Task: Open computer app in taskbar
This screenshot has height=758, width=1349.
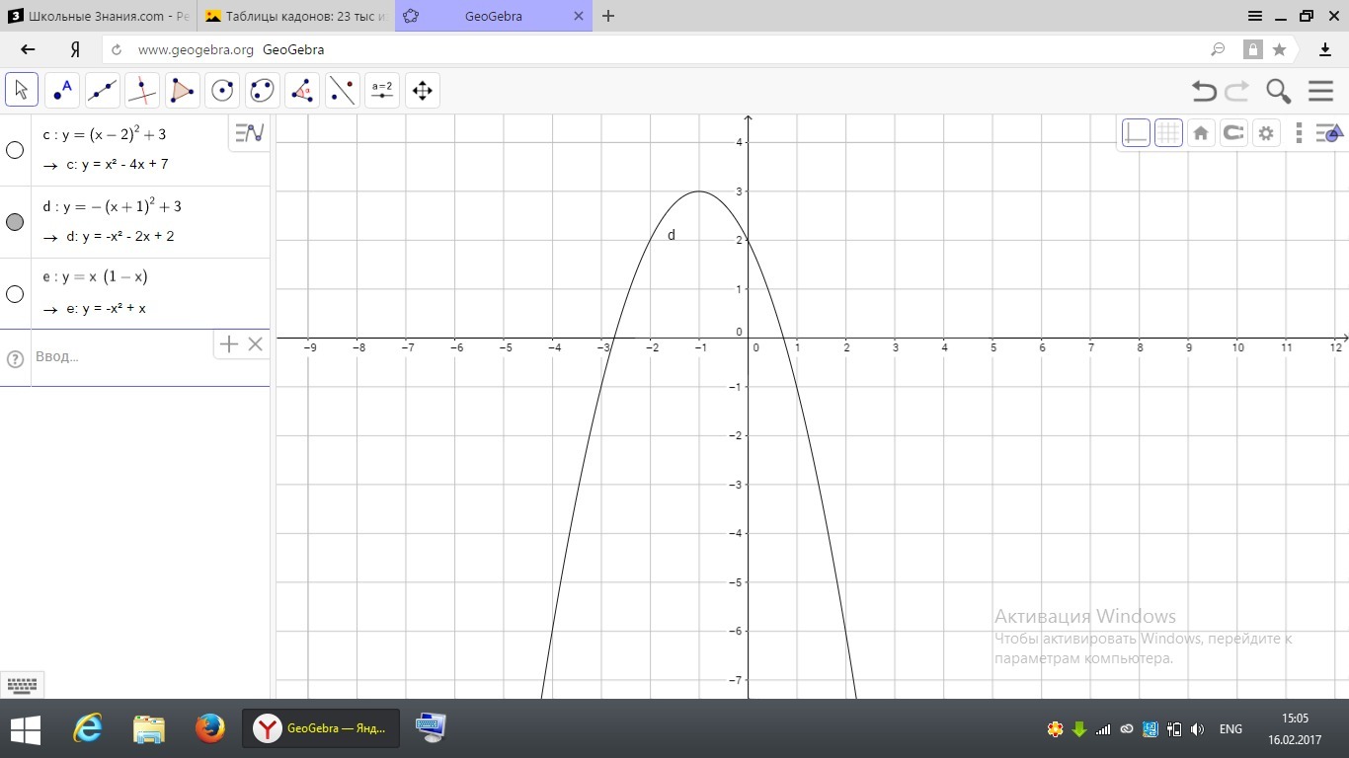Action: tap(431, 728)
